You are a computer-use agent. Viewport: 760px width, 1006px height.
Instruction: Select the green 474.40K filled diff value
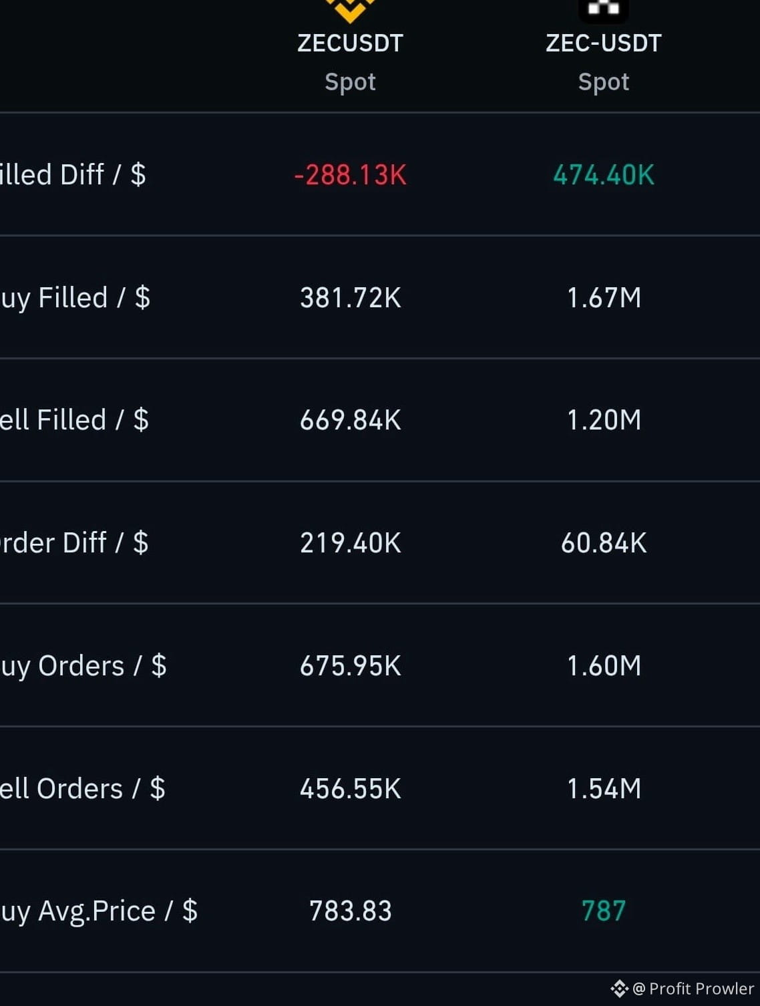[604, 175]
